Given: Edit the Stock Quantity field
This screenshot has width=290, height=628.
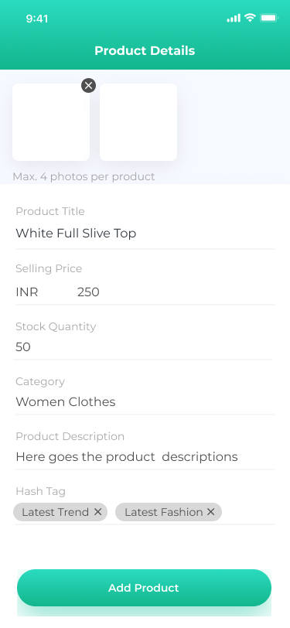Looking at the screenshot, I should point(143,346).
